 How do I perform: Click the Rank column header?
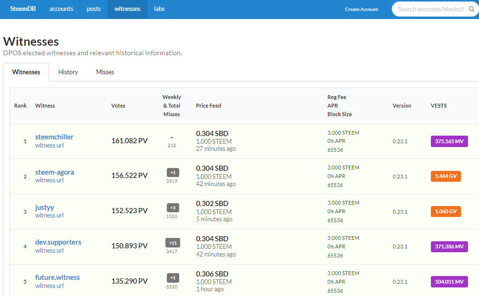[x=20, y=106]
